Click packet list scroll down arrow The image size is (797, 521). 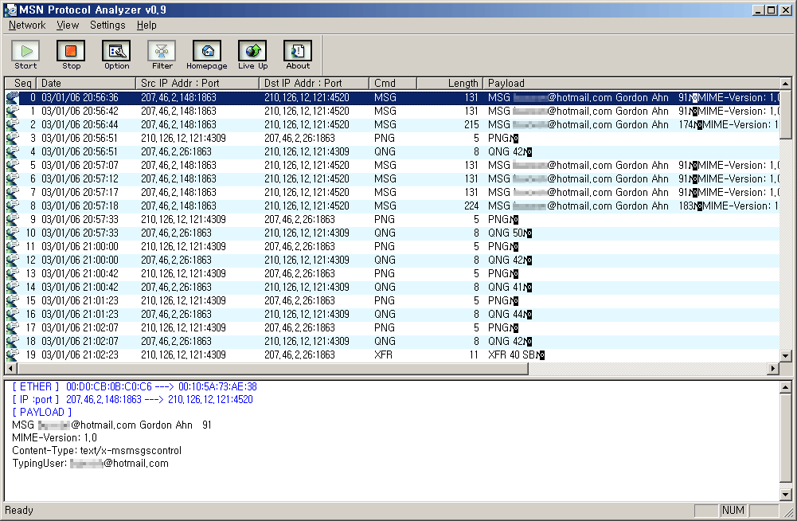(x=785, y=356)
